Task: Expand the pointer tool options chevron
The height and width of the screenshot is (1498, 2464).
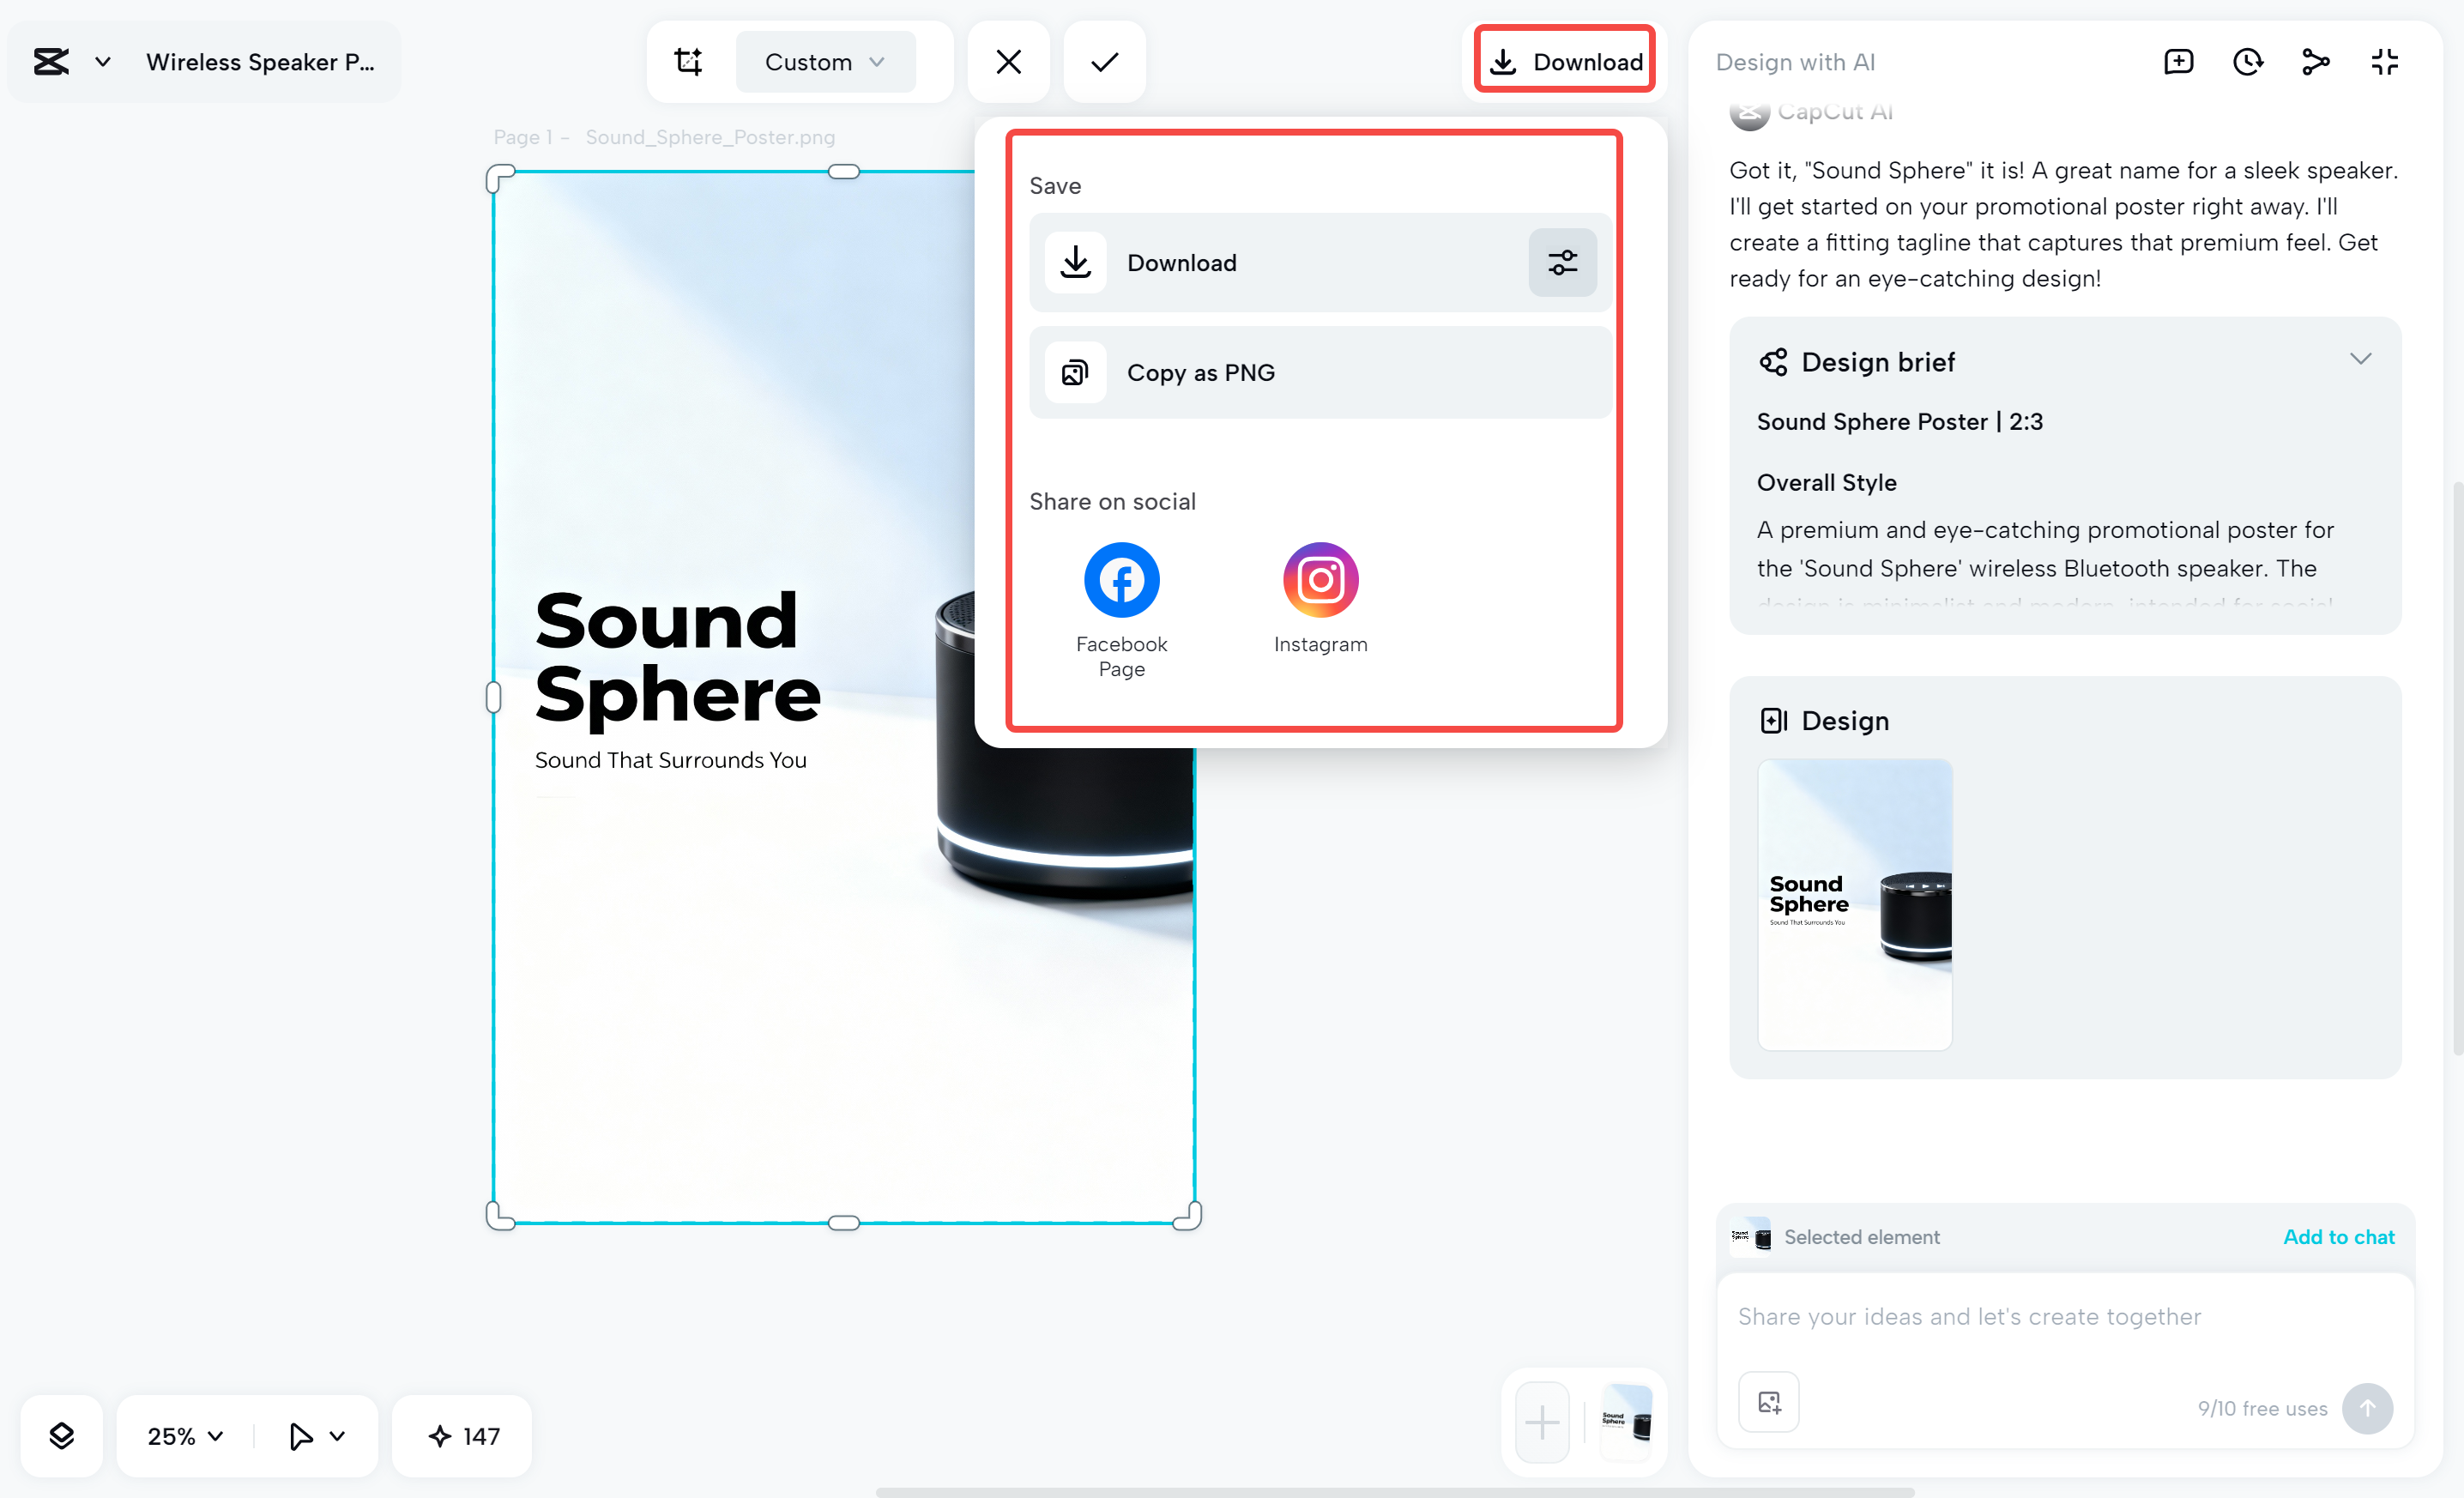Action: [338, 1436]
